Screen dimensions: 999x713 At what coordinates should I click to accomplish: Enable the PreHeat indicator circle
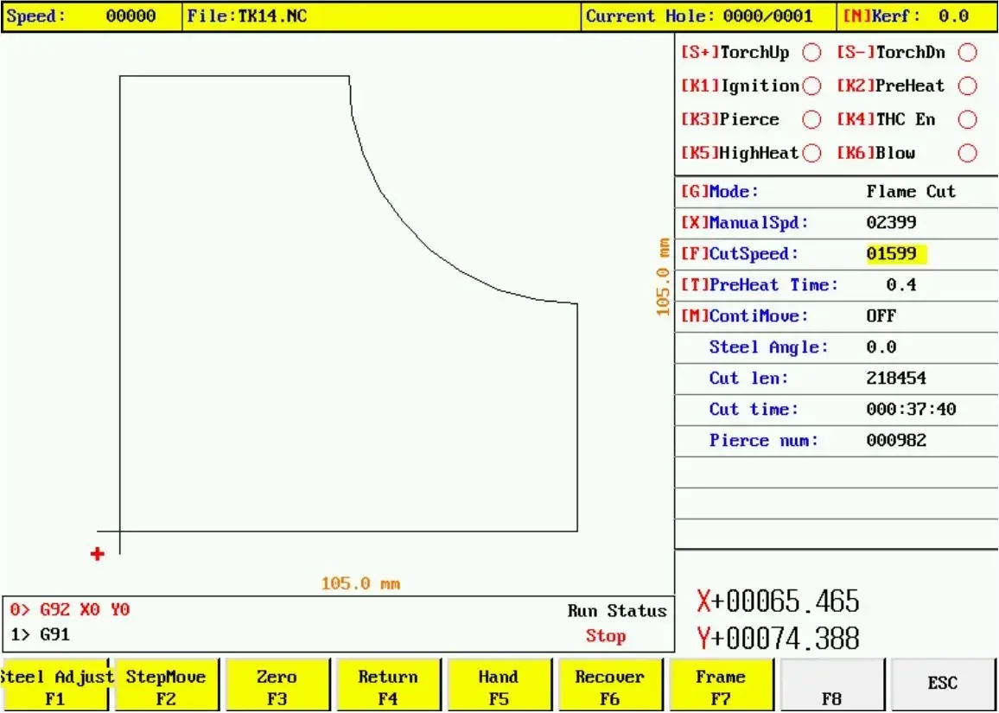(x=967, y=86)
